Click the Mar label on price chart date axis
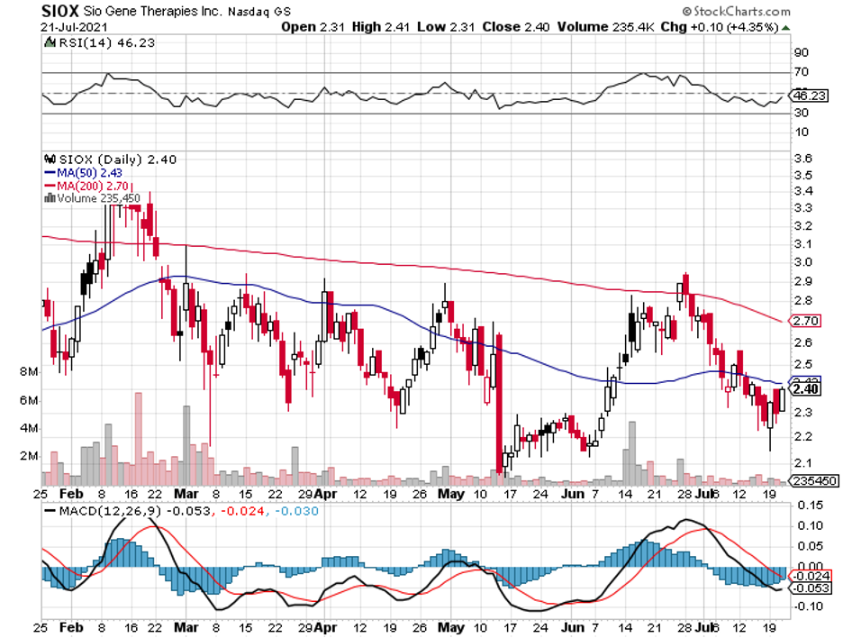 (186, 495)
